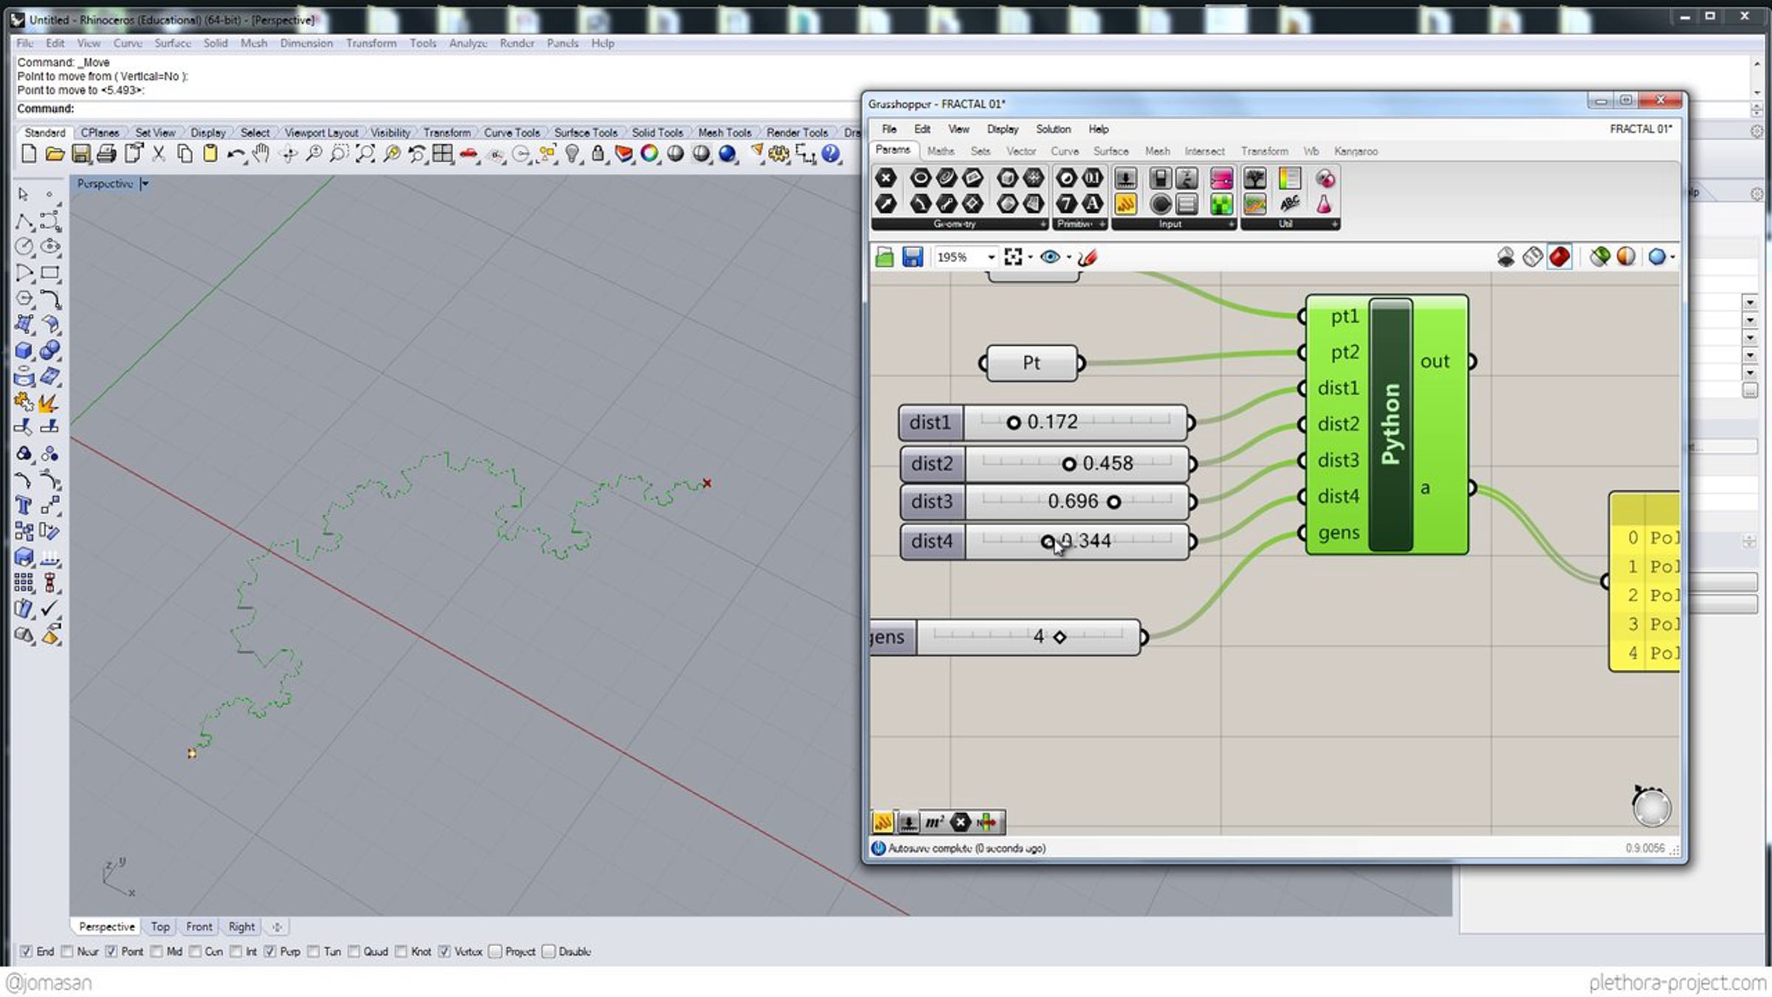Image resolution: width=1772 pixels, height=997 pixels.
Task: Open the preview eye icon dropdown arrow
Action: [x=1068, y=257]
